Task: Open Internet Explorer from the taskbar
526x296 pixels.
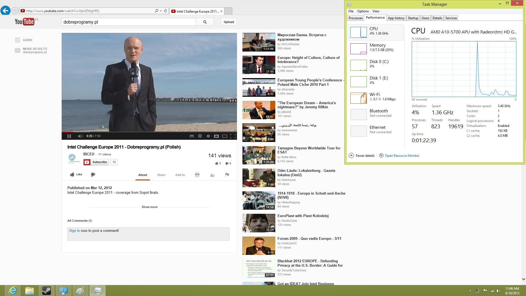Action: [x=13, y=291]
